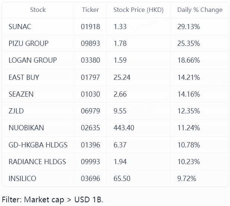230x206 pixels.
Task: Click the Ticker column header
Action: (x=90, y=10)
